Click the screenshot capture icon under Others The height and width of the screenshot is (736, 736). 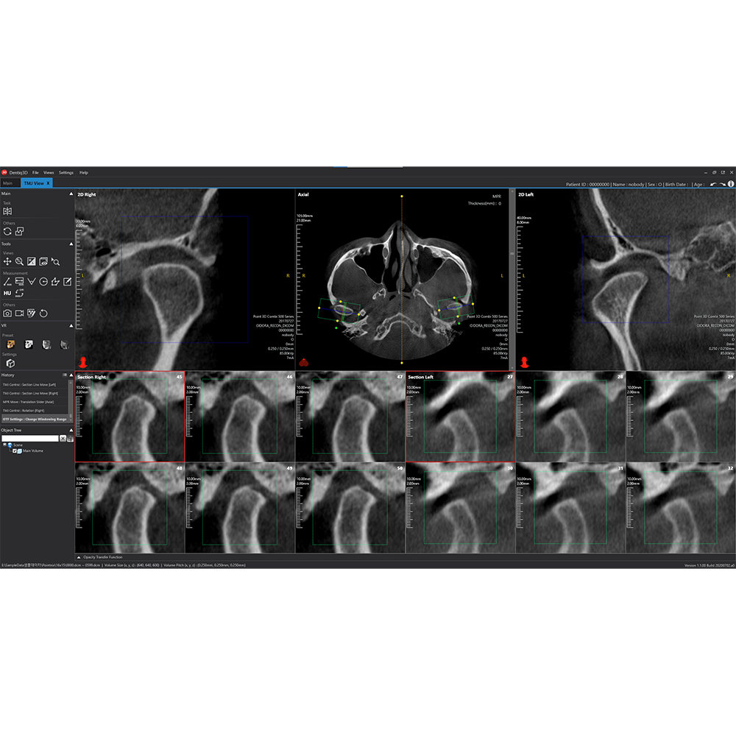[x=7, y=313]
